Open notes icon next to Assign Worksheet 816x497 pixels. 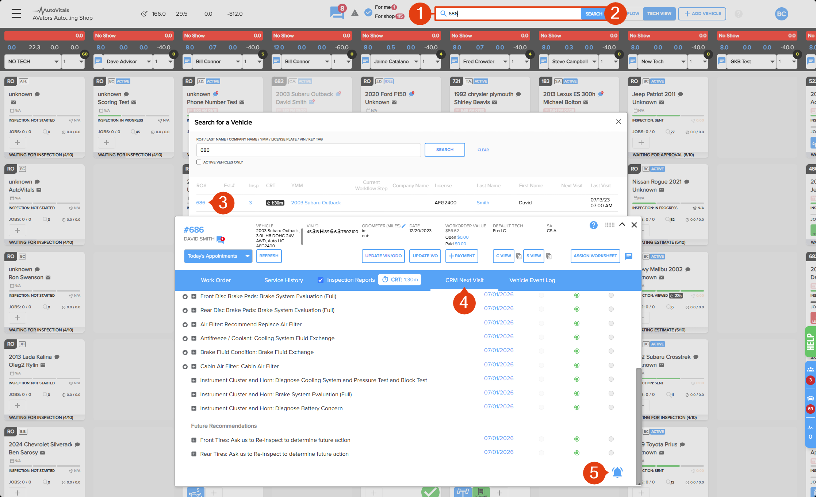click(628, 256)
